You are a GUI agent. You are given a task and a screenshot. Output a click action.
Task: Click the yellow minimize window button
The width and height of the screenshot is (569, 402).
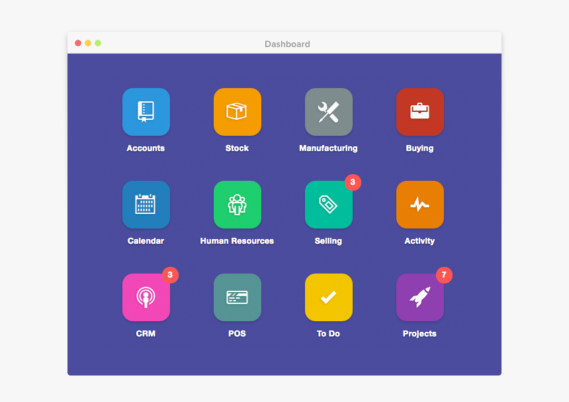click(88, 42)
